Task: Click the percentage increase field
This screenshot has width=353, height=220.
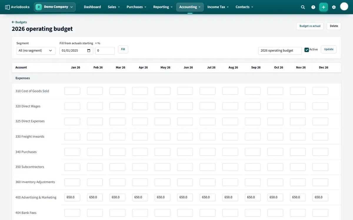Action: pyautogui.click(x=105, y=50)
